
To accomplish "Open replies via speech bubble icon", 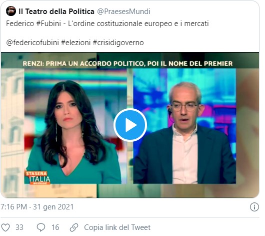I will pyautogui.click(x=41, y=227).
